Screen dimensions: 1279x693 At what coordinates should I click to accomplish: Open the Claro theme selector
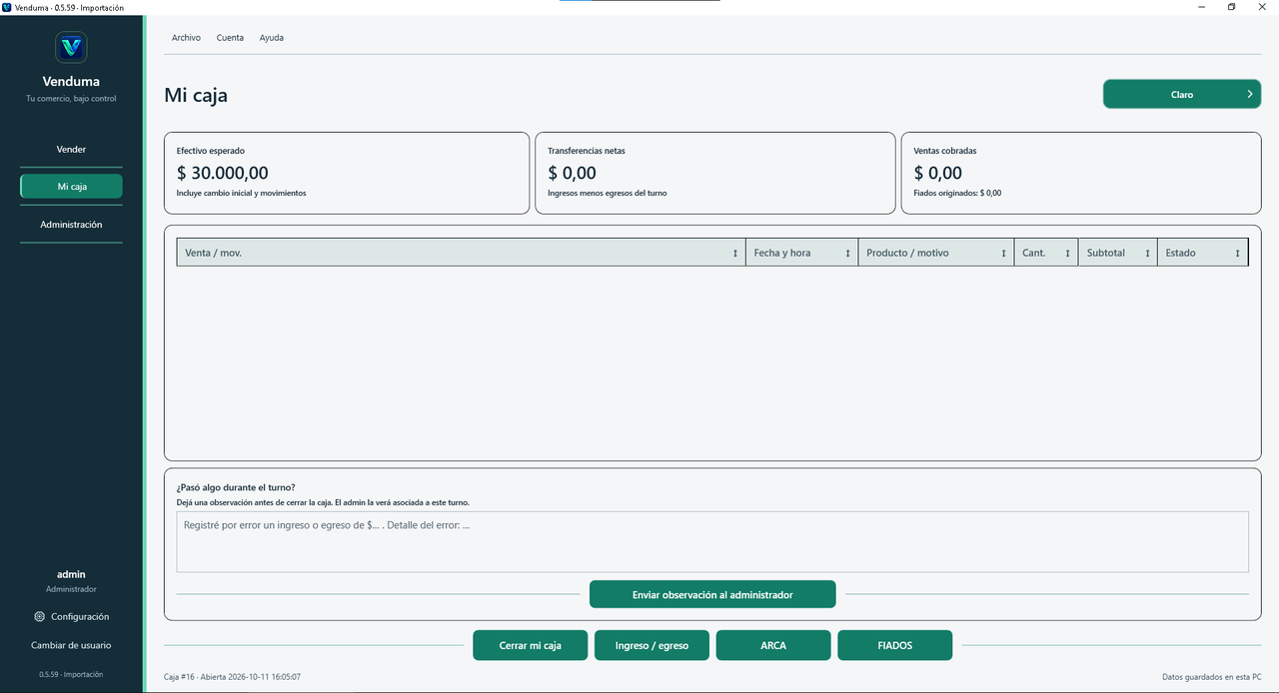click(1182, 94)
